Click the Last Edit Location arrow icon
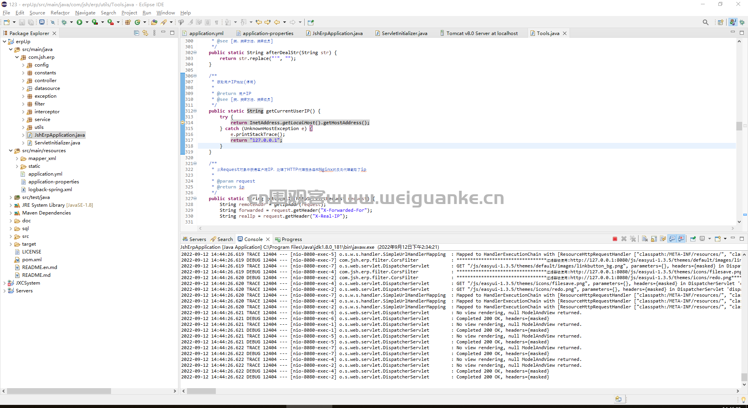 pyautogui.click(x=259, y=22)
